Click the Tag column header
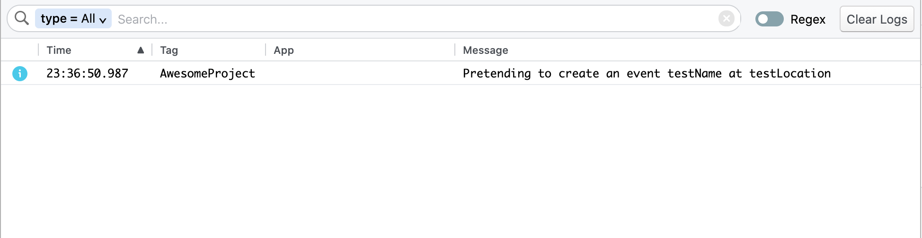Viewport: 922px width, 238px height. pos(169,50)
